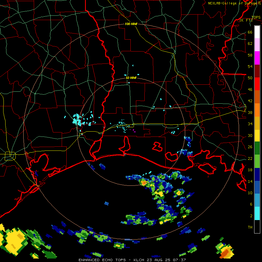Click the 14 value on the legend scale
This screenshot has height=262, width=262.
point(250,181)
